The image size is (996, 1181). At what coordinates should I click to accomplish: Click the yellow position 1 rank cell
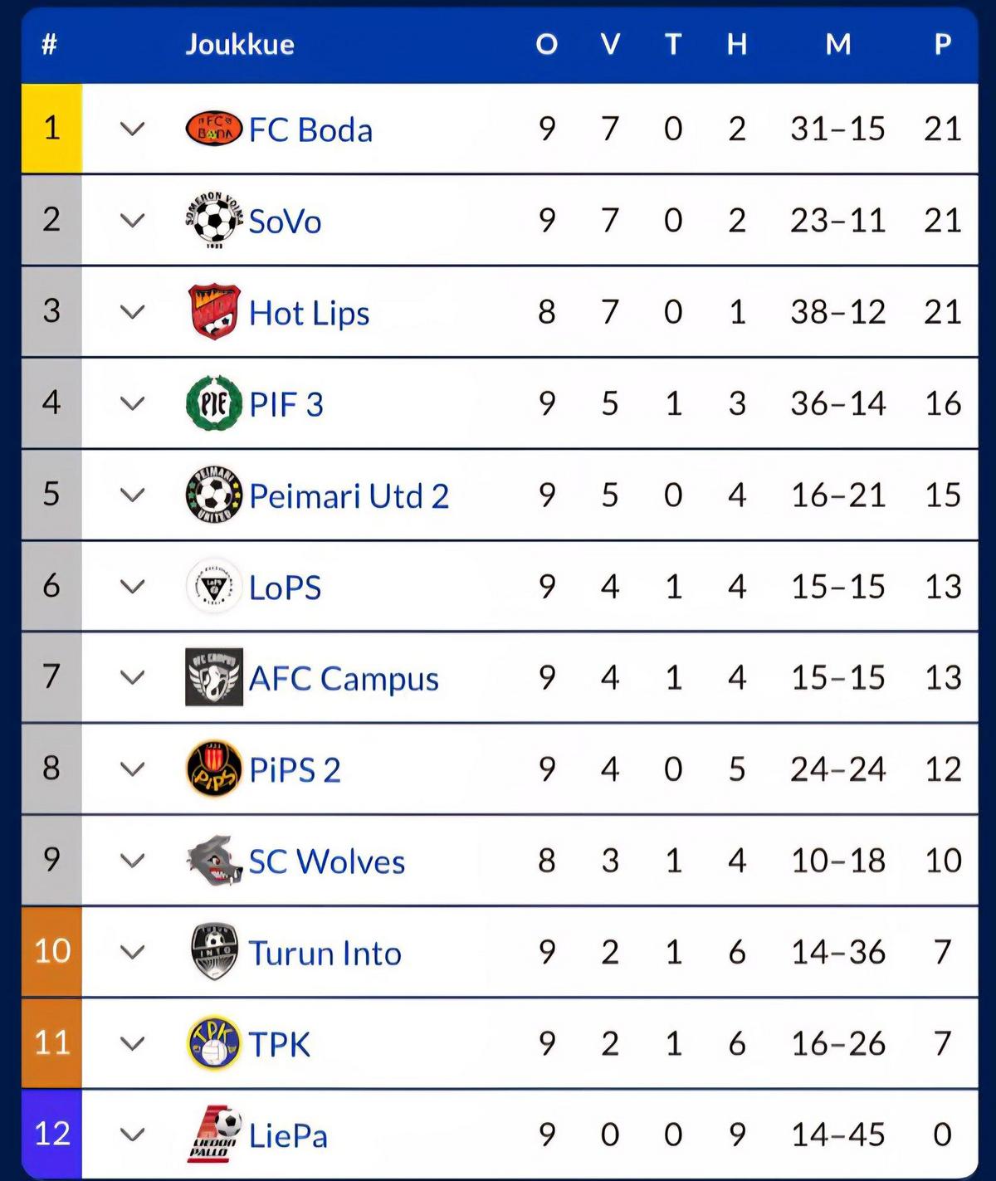pos(51,129)
